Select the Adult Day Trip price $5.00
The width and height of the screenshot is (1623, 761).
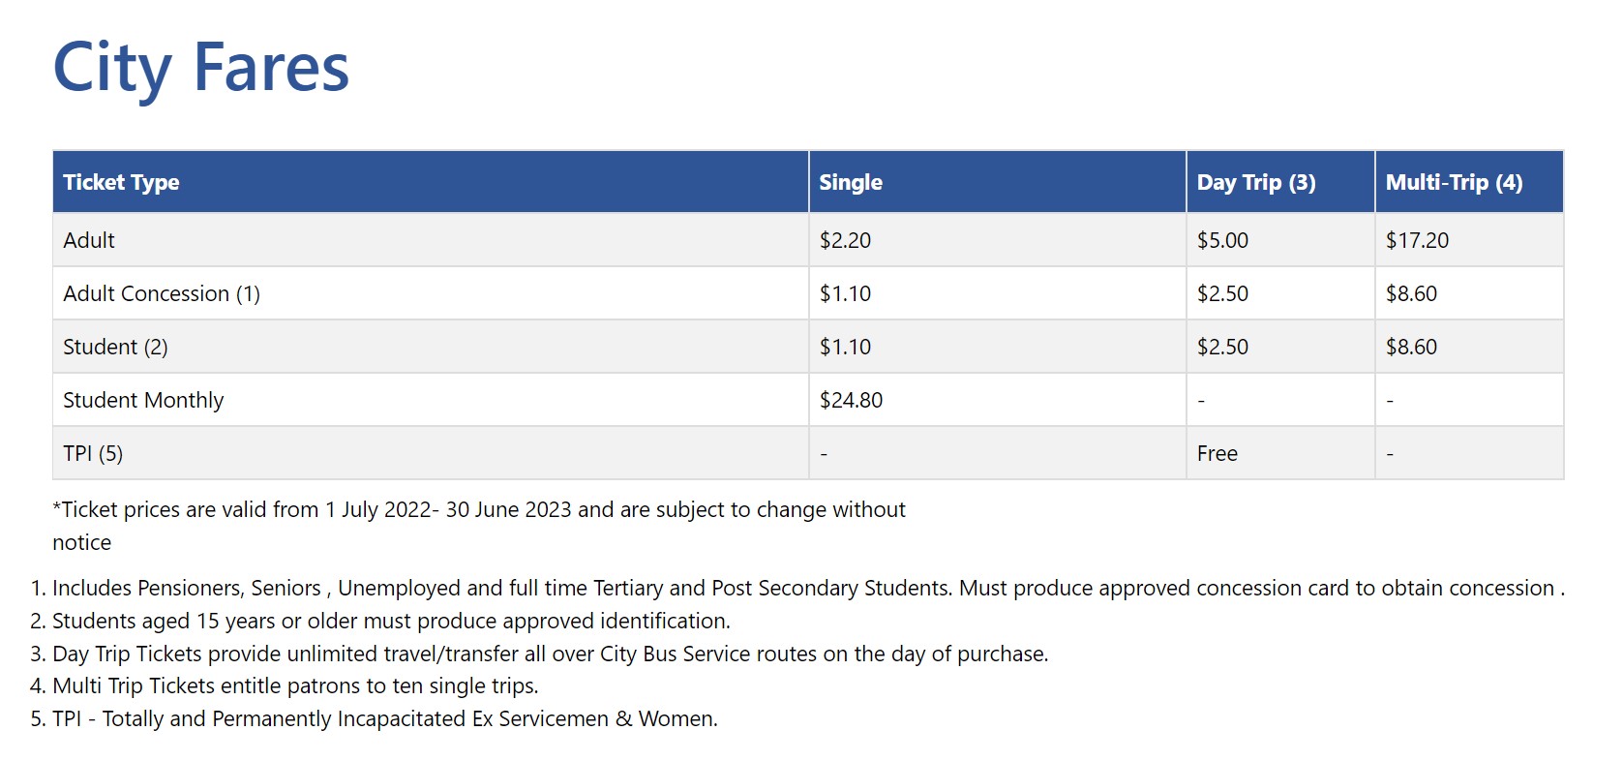[x=1222, y=240]
